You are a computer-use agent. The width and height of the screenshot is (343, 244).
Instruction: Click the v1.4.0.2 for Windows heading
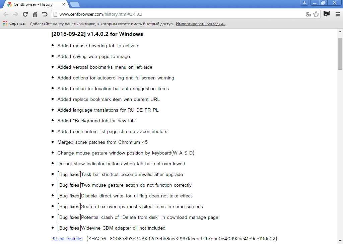click(x=97, y=34)
